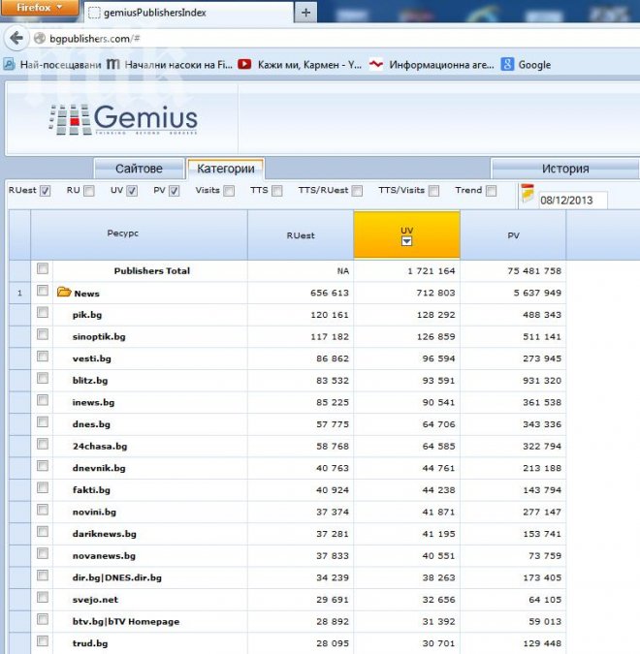The height and width of the screenshot is (654, 640).
Task: Click the browser back arrow button
Action: coord(16,38)
